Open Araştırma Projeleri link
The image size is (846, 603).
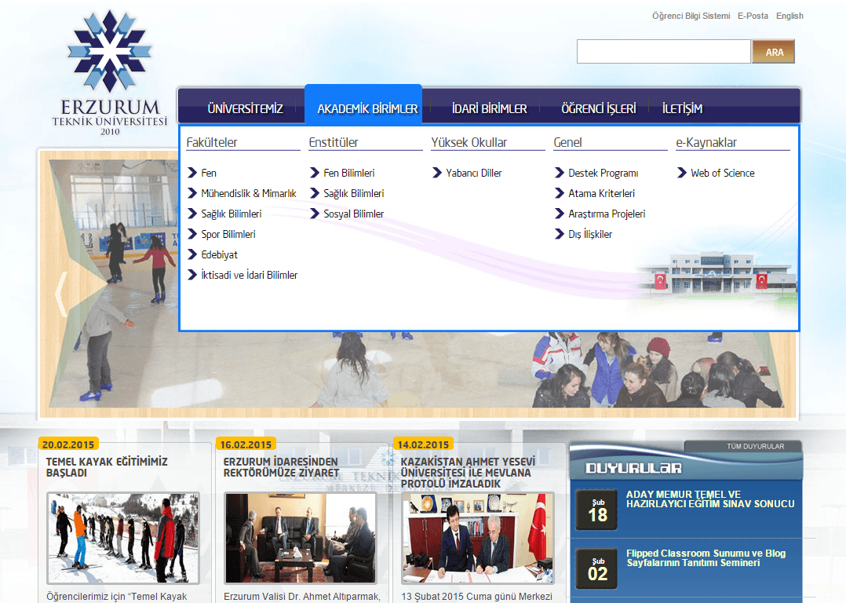click(607, 214)
